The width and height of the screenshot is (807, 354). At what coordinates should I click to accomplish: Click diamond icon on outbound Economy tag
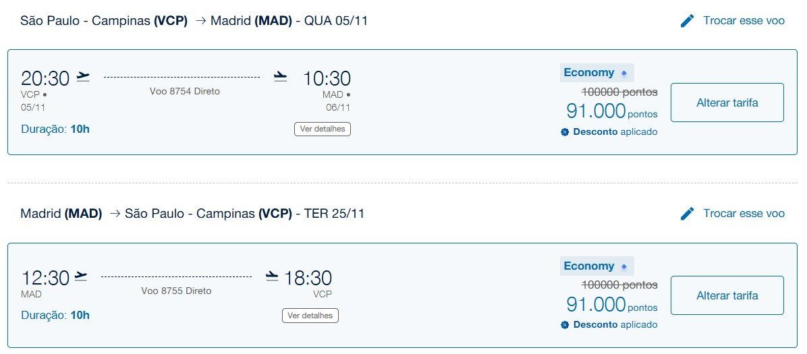pos(624,73)
